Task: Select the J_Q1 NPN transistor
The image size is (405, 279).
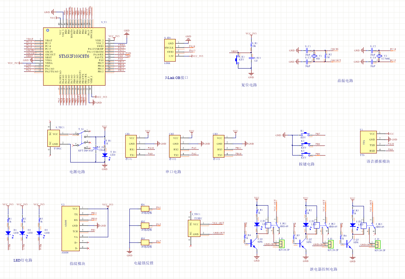Action: (x=253, y=244)
